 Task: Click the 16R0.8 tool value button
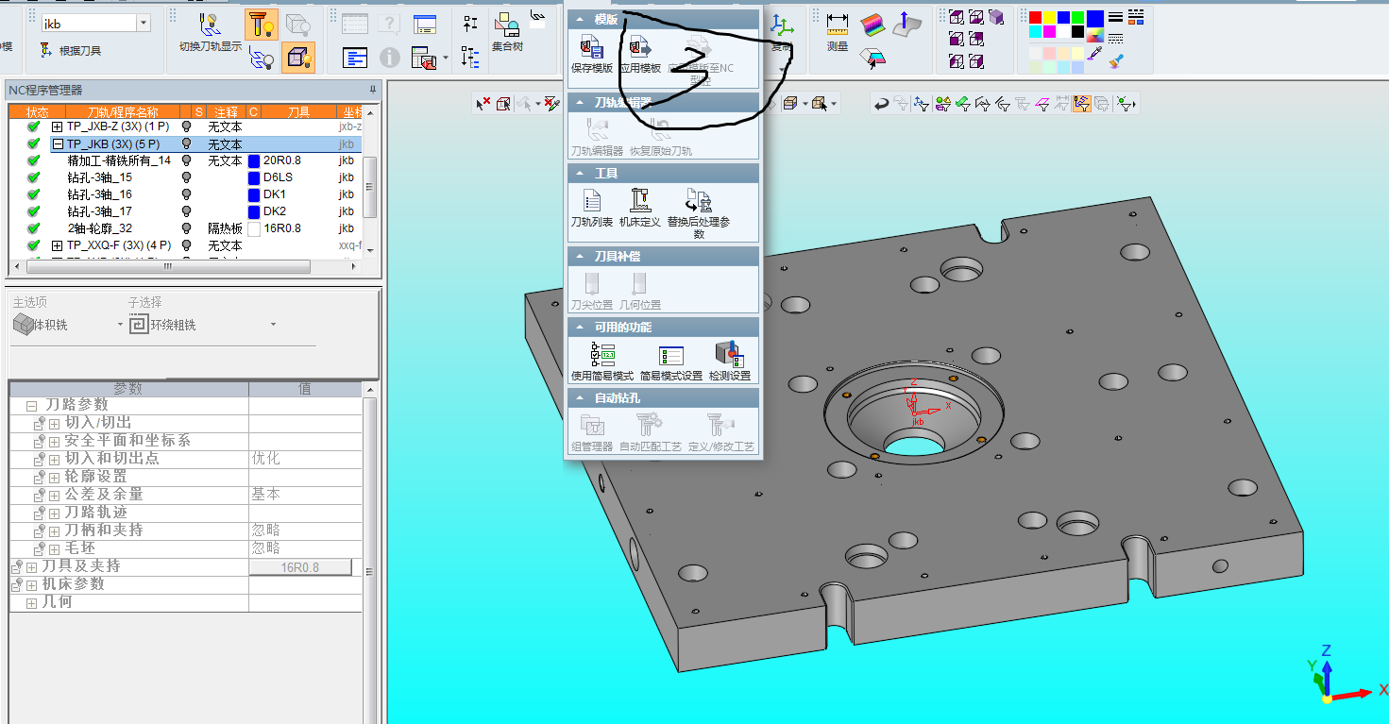(x=300, y=567)
